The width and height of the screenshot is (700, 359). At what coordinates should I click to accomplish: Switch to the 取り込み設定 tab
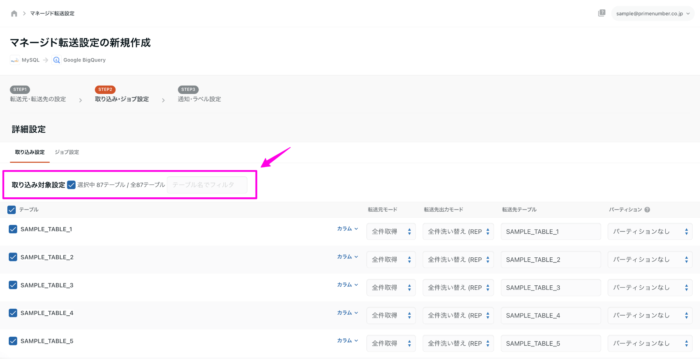(x=30, y=152)
